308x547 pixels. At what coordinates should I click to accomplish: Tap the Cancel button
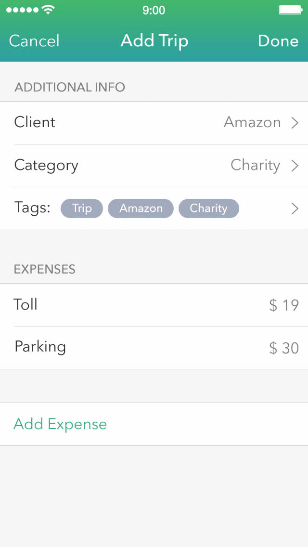pos(34,41)
